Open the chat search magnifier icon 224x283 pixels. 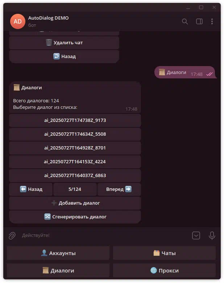point(185,21)
